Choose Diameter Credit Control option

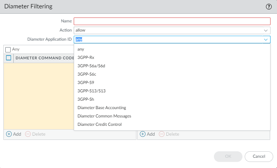99,124
